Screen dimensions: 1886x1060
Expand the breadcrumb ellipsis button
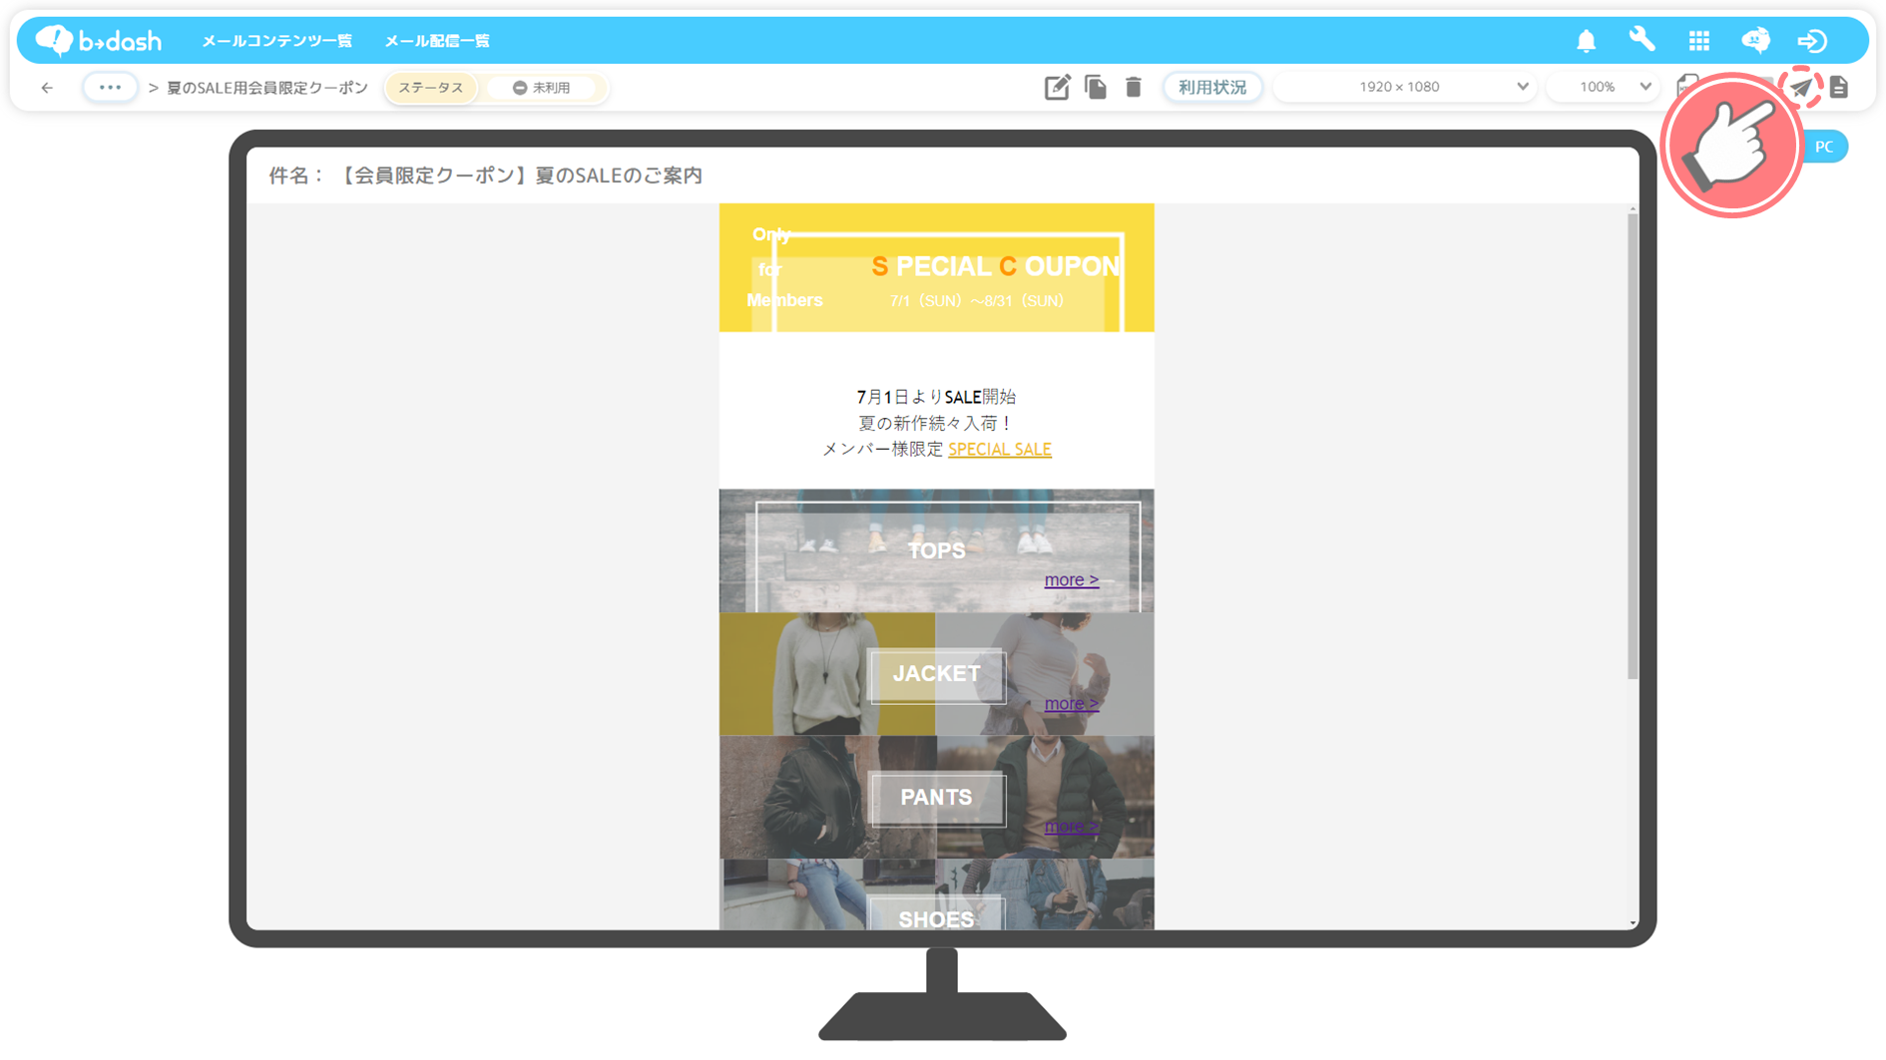coord(110,88)
